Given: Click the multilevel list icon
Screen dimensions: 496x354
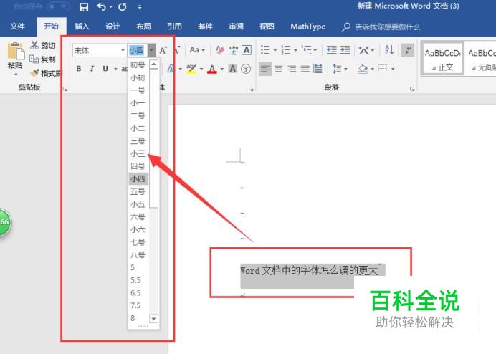Looking at the screenshot, I should point(307,50).
